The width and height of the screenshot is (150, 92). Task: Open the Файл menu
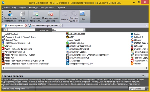coord(7,7)
